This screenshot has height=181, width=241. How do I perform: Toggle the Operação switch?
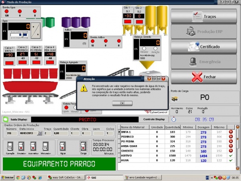(11, 146)
